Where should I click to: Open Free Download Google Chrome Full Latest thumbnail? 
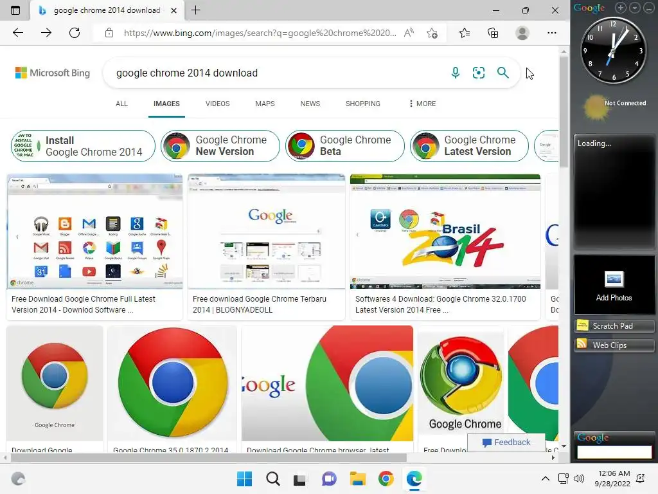click(95, 232)
